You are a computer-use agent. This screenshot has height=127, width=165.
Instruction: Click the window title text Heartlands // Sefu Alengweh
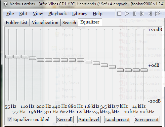[102, 4]
